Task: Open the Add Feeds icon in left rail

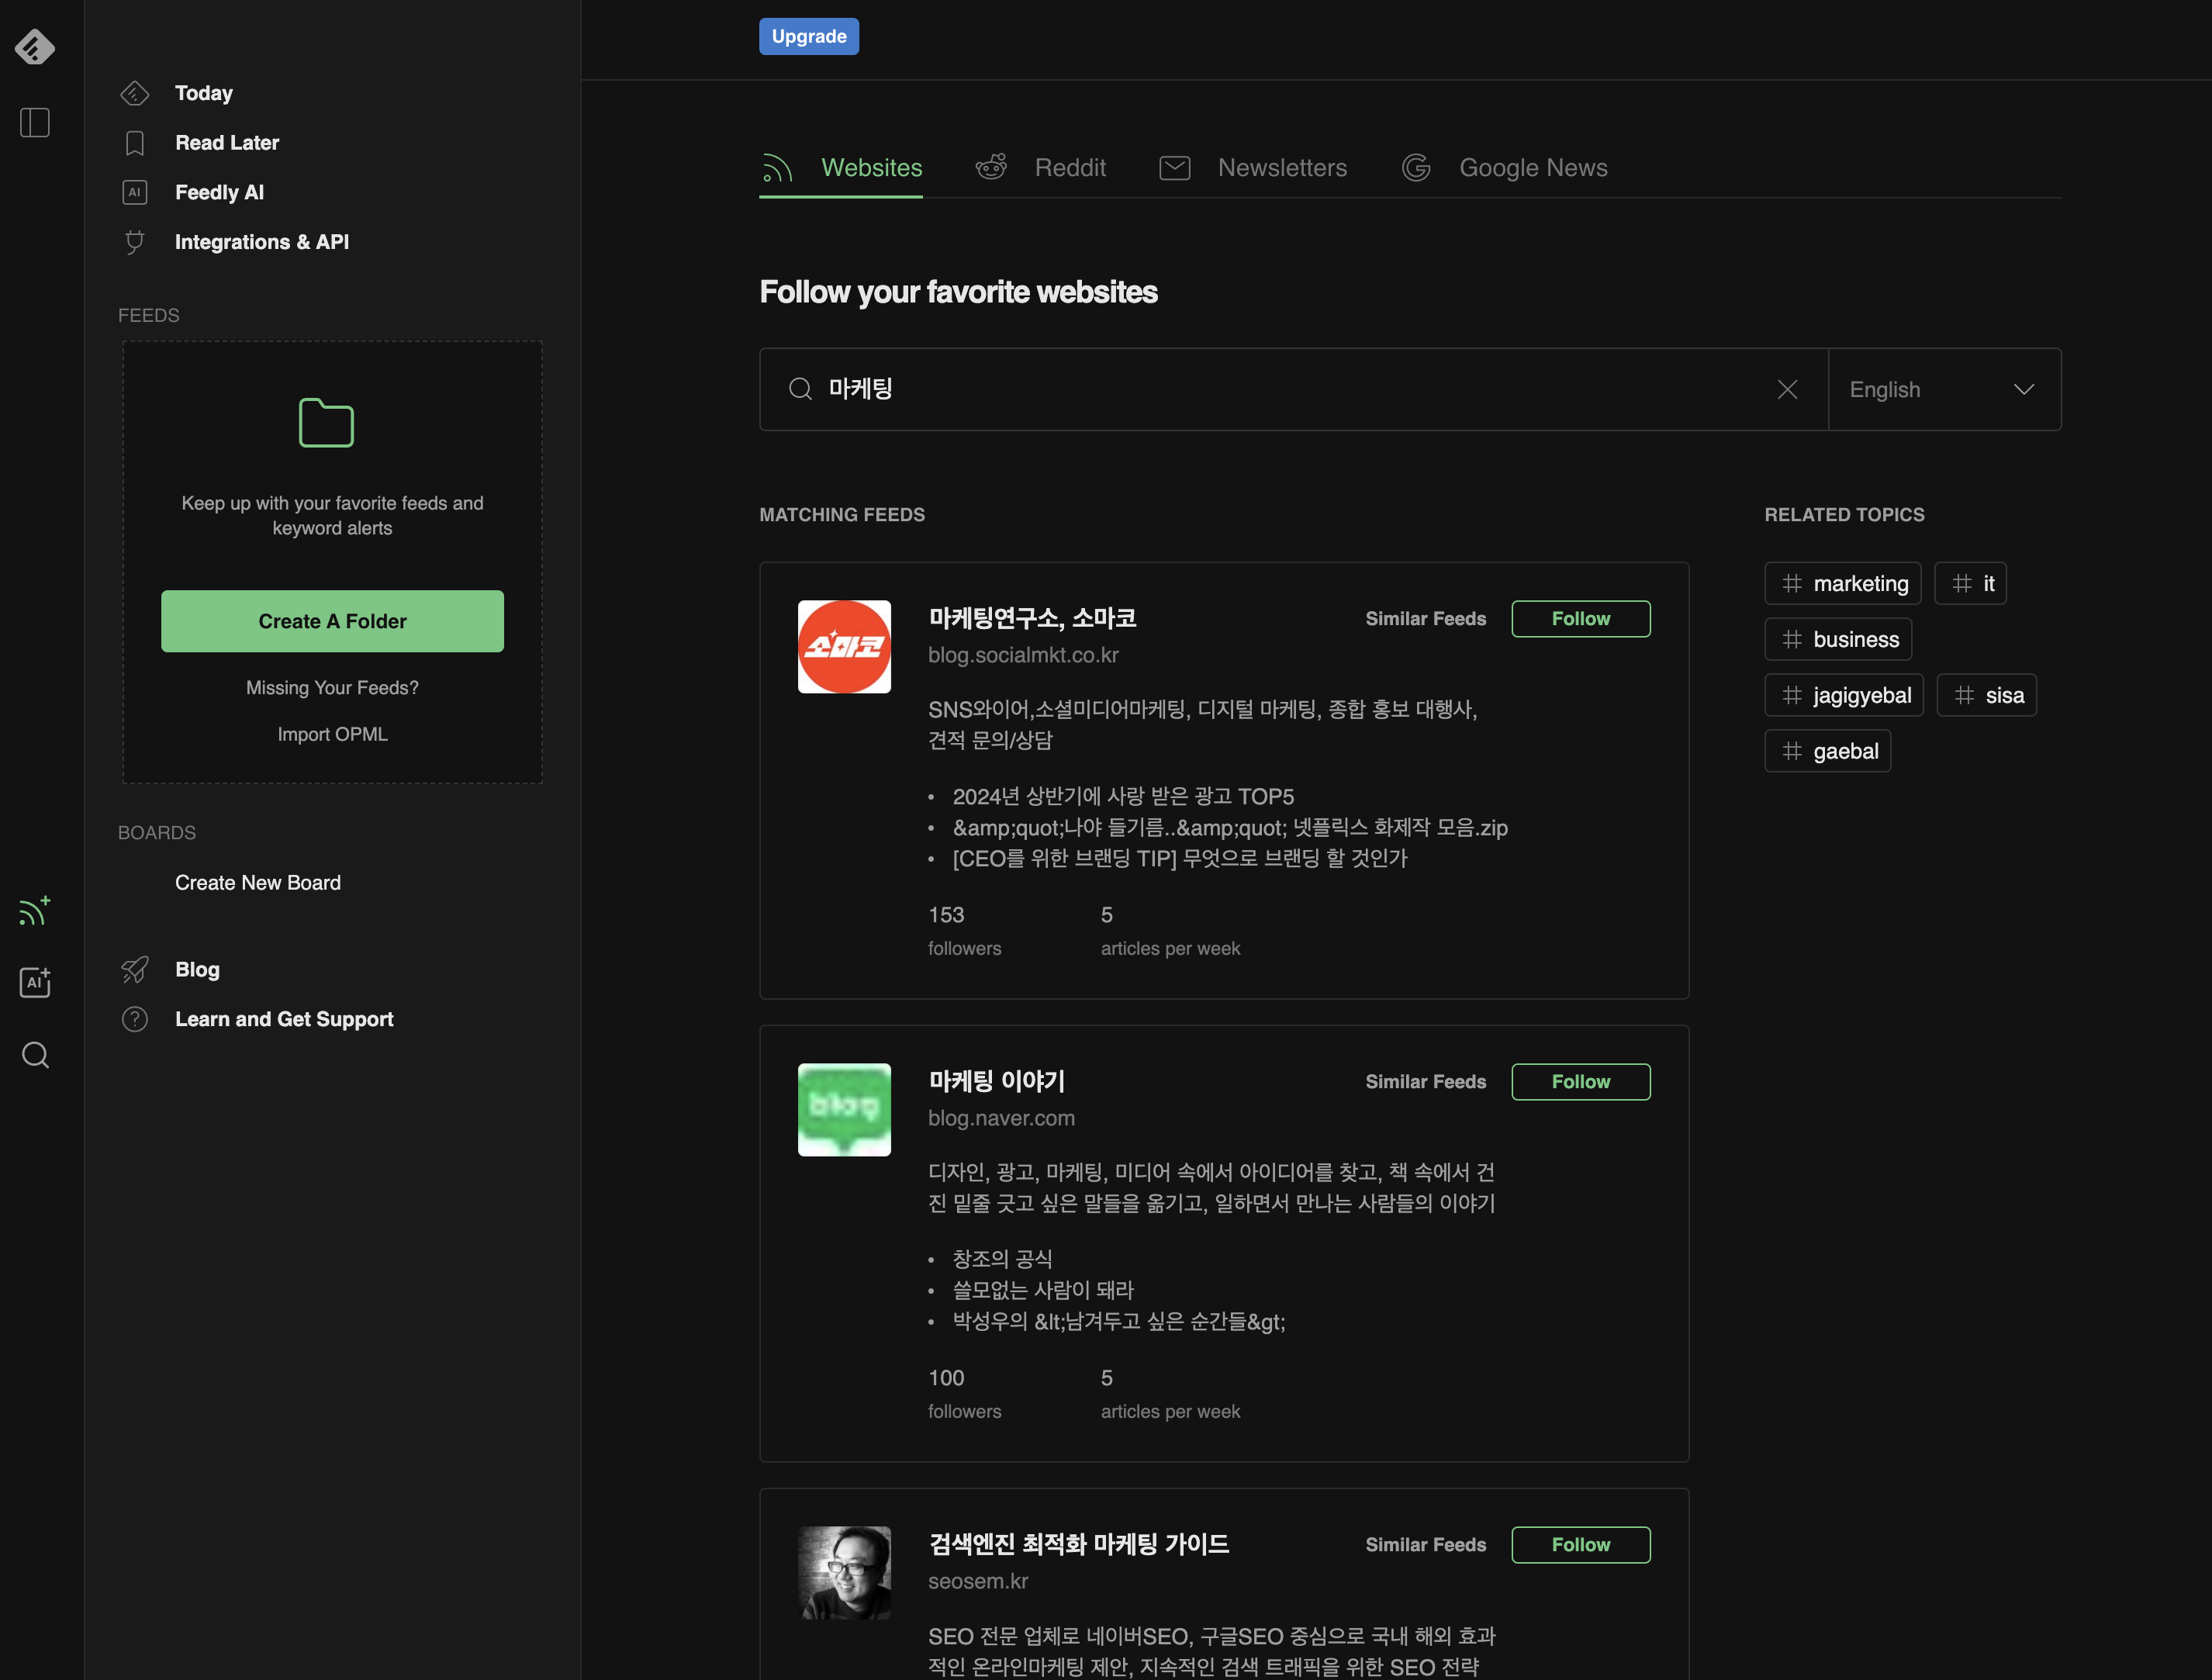Action: tap(35, 911)
